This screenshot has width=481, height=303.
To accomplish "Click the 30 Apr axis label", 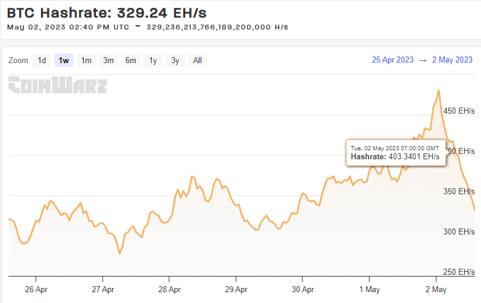I will click(303, 289).
